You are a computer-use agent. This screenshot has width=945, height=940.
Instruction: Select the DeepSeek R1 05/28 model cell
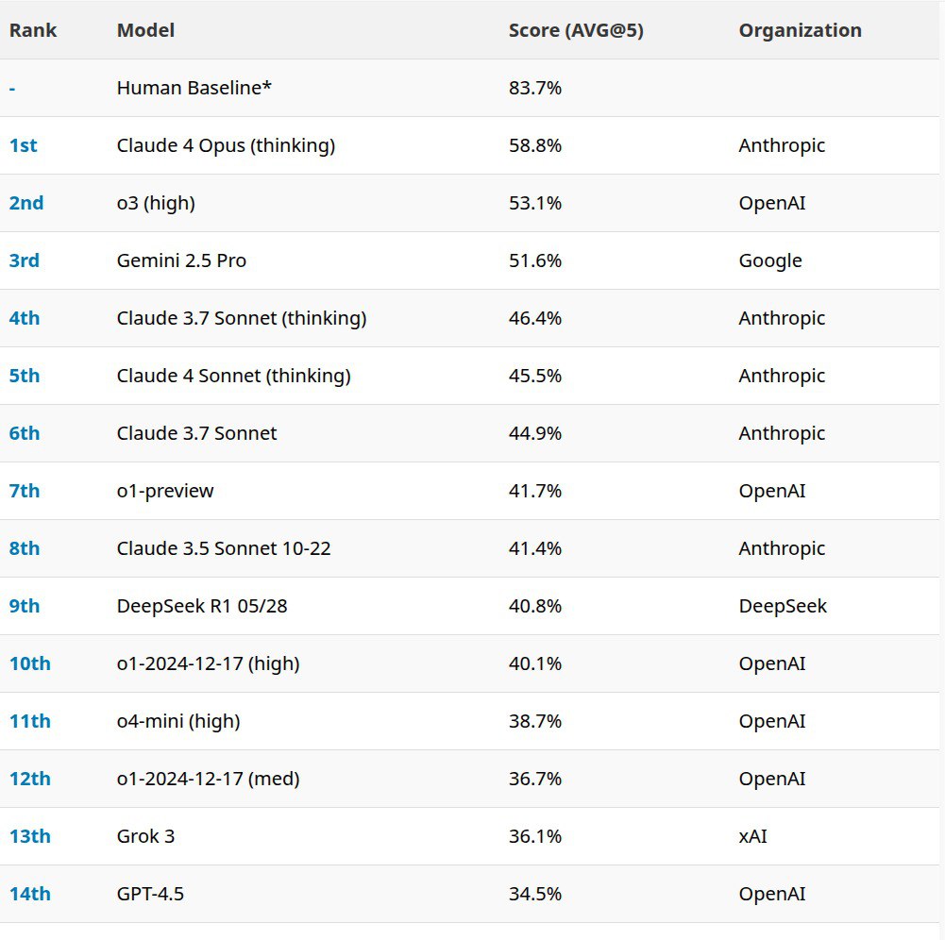coord(202,606)
